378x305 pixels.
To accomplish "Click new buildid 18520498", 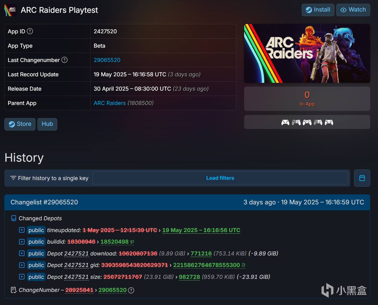I will pyautogui.click(x=115, y=242).
